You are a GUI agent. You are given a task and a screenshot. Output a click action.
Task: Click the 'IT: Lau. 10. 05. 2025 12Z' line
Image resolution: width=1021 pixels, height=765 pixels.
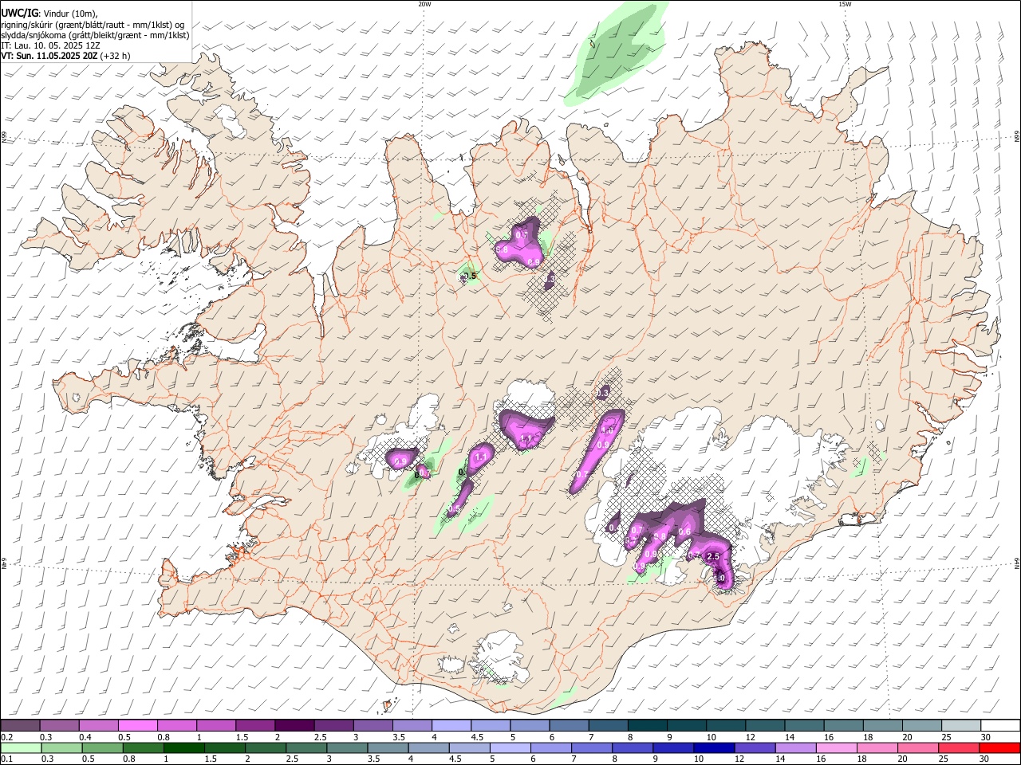pos(51,45)
